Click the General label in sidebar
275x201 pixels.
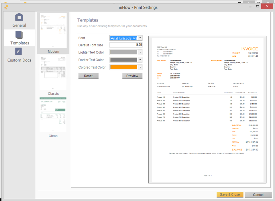click(19, 25)
